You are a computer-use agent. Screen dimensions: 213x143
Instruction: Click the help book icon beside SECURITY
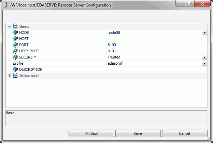pyautogui.click(x=15, y=57)
